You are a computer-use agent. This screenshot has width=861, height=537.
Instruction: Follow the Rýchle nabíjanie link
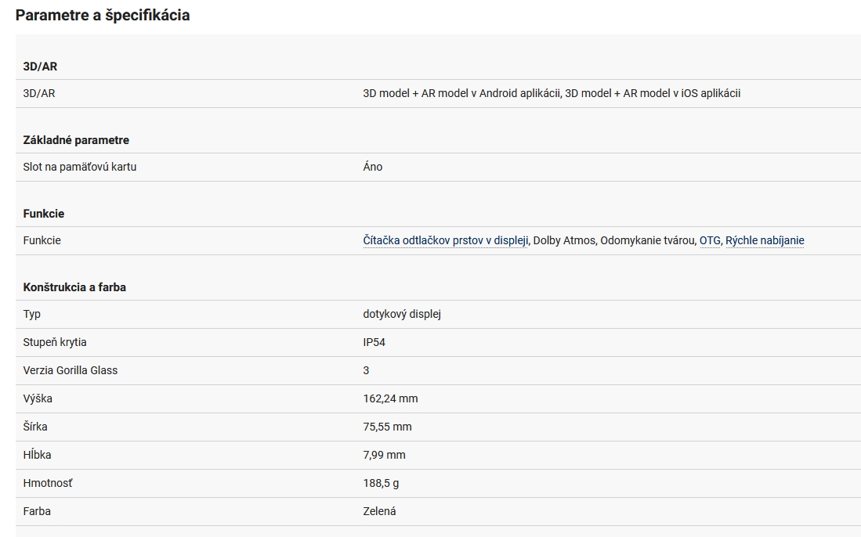click(x=765, y=240)
